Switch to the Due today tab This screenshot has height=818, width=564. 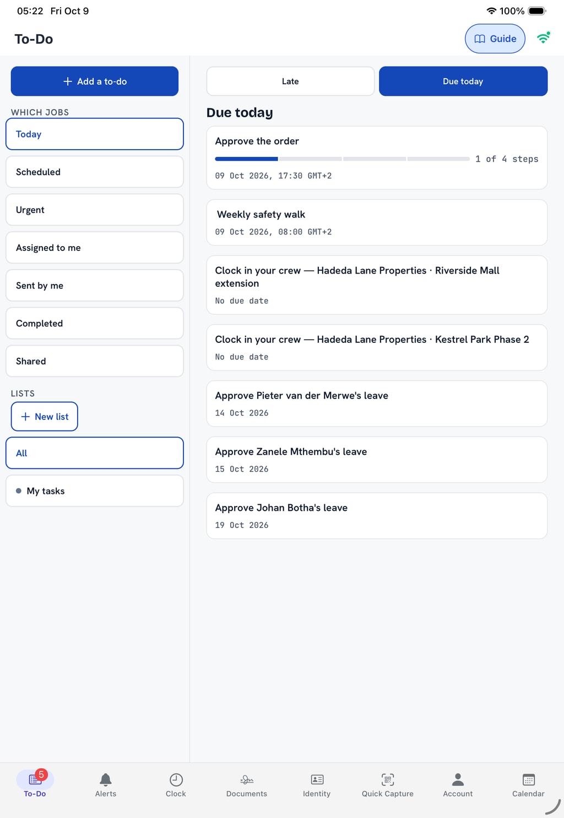[463, 81]
